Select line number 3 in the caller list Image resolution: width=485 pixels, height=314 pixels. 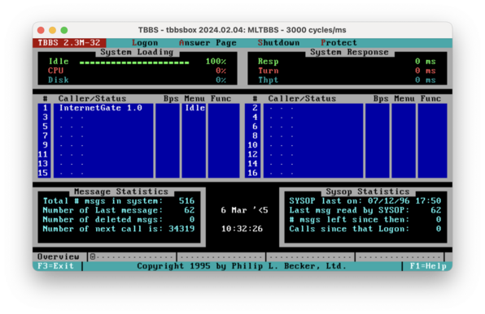(45, 117)
